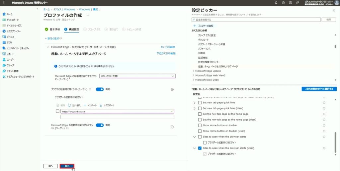The image size is (340, 171).
Task: Toggle off ブラウザーの起動時に開くサイト(ユーザー) switch
Action: [x=100, y=89]
